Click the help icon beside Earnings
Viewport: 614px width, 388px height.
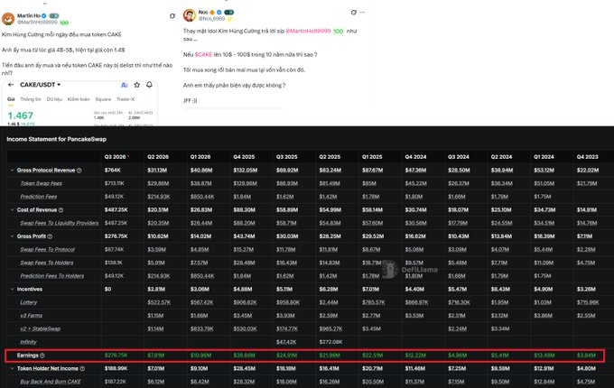(42, 356)
